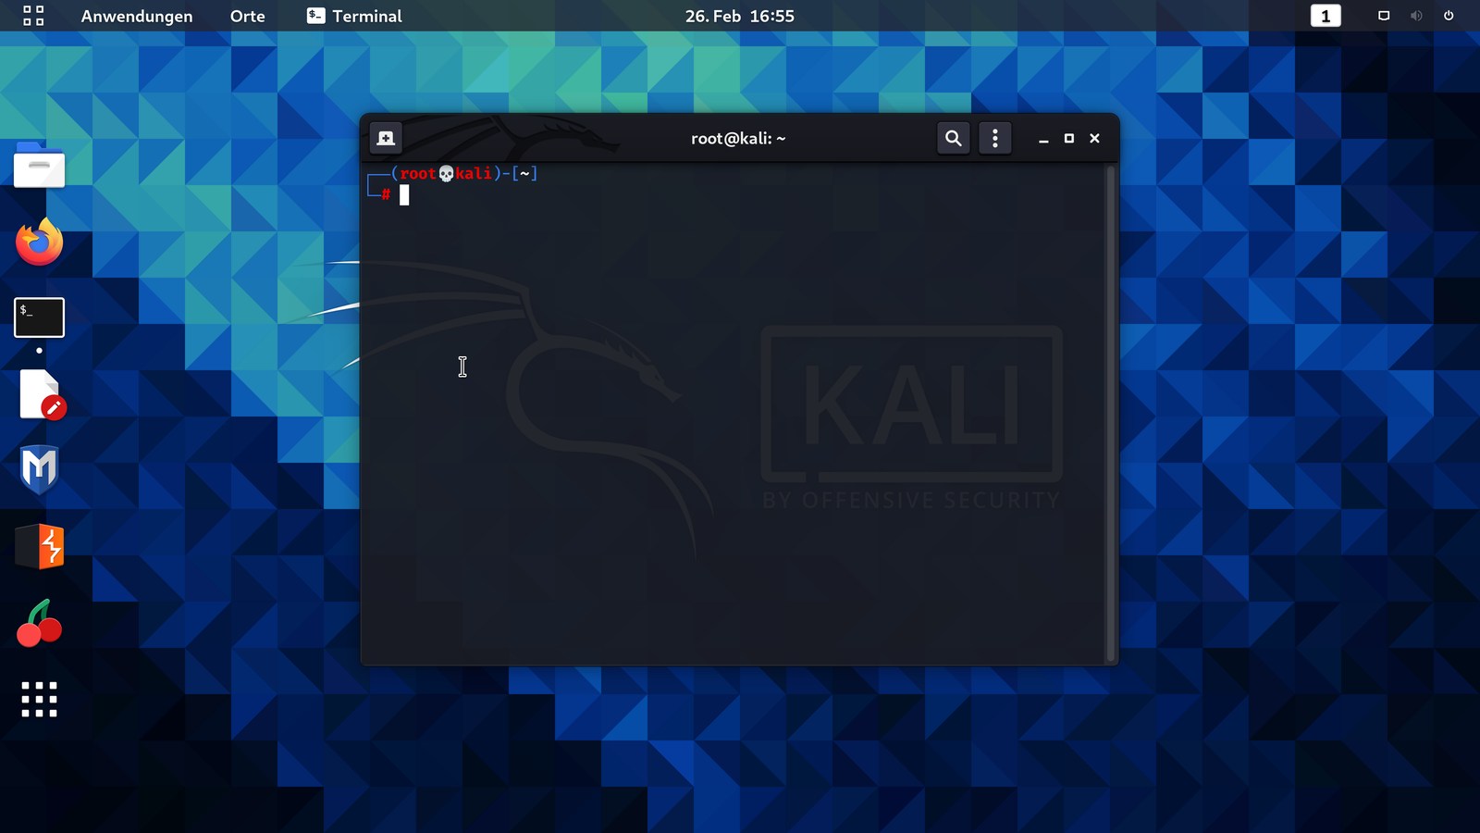The height and width of the screenshot is (833, 1480).
Task: Search in the terminal with magnifier icon
Action: coord(953,138)
